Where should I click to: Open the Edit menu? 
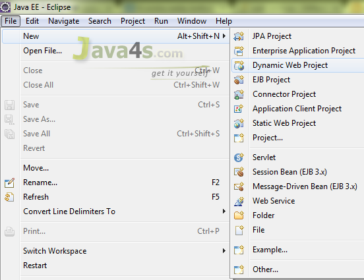click(x=32, y=21)
